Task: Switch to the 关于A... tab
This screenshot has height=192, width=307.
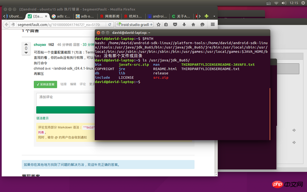Action: click(181, 16)
